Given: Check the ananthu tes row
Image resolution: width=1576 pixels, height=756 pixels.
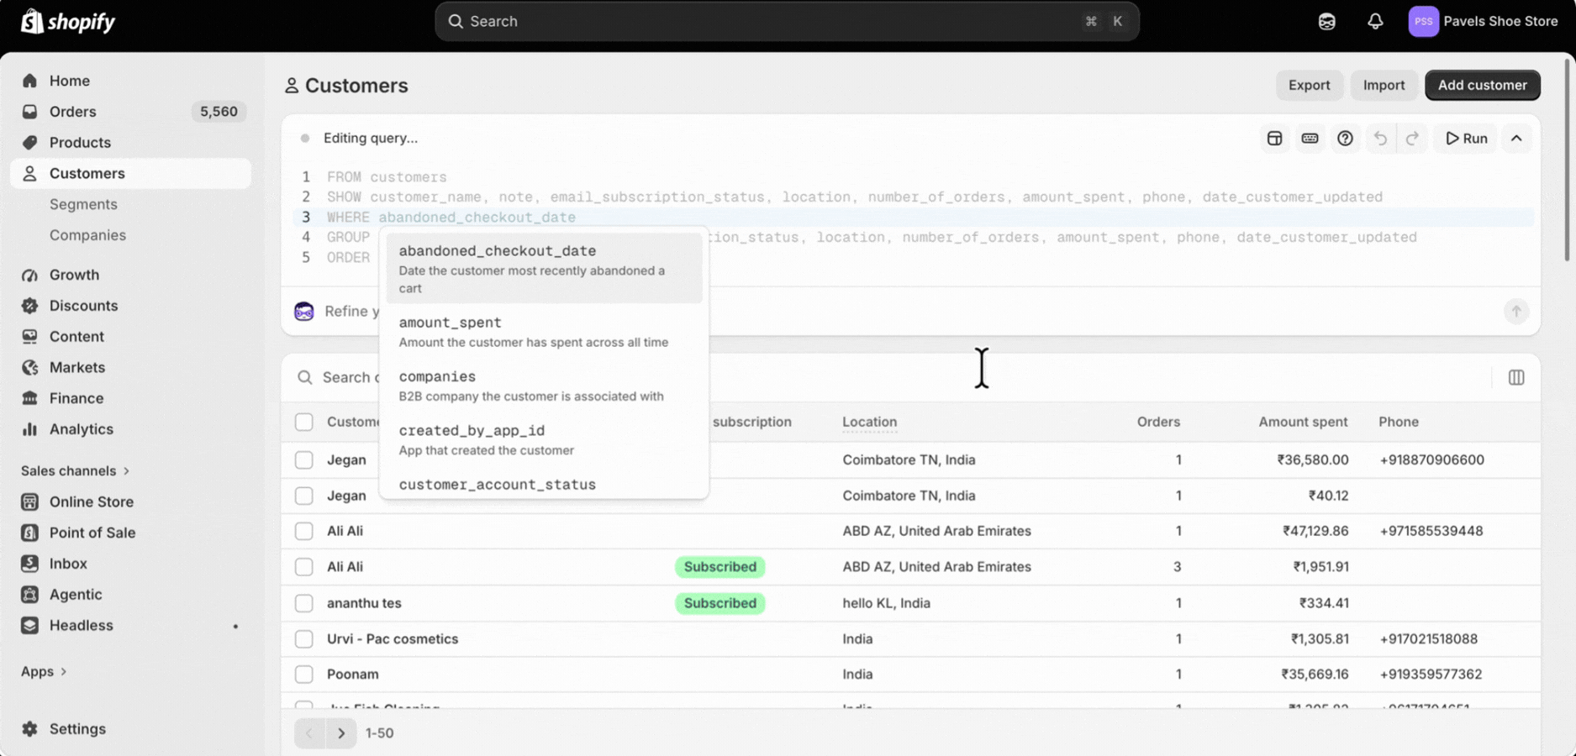Looking at the screenshot, I should [x=304, y=603].
